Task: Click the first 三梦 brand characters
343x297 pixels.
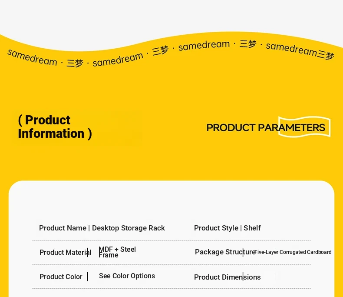Action: tap(75, 63)
